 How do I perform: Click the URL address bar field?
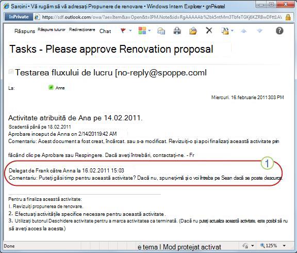tap(162, 17)
